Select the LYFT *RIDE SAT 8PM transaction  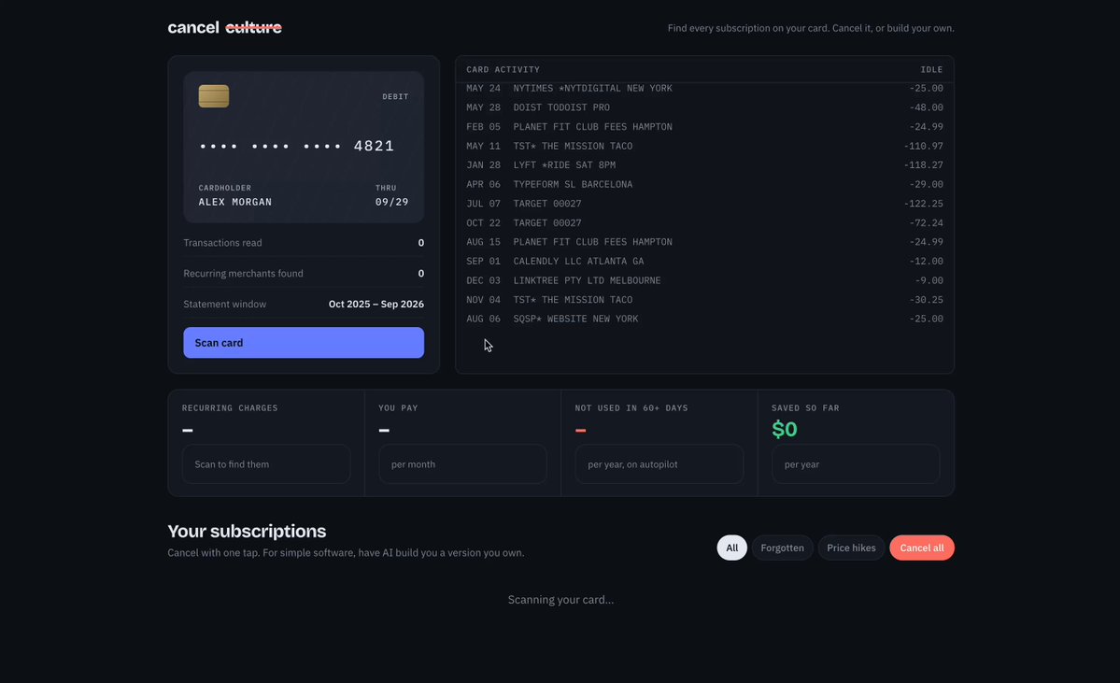point(704,165)
